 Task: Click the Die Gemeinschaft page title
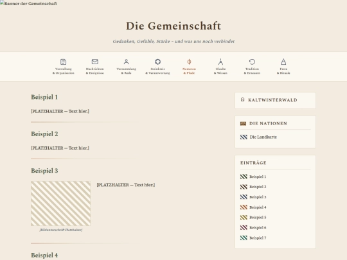(173, 26)
